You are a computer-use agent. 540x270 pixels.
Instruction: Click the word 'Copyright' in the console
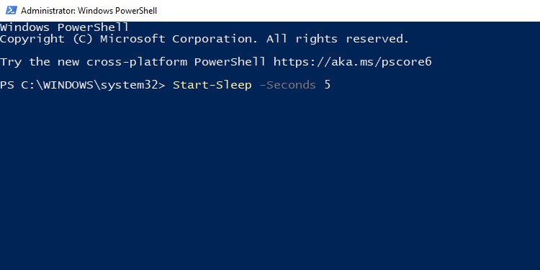click(x=32, y=40)
